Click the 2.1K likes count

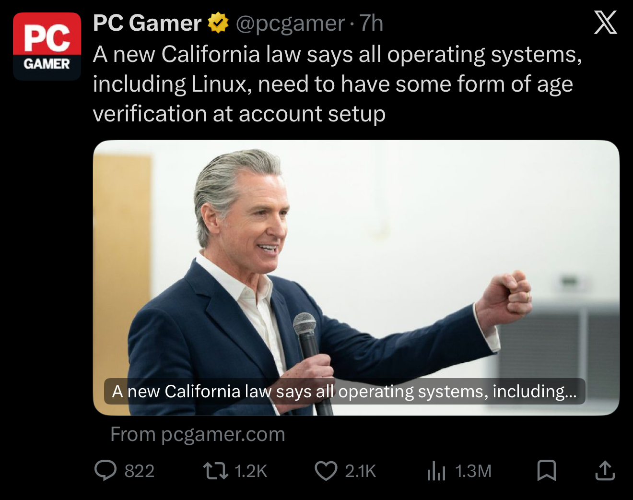point(360,471)
